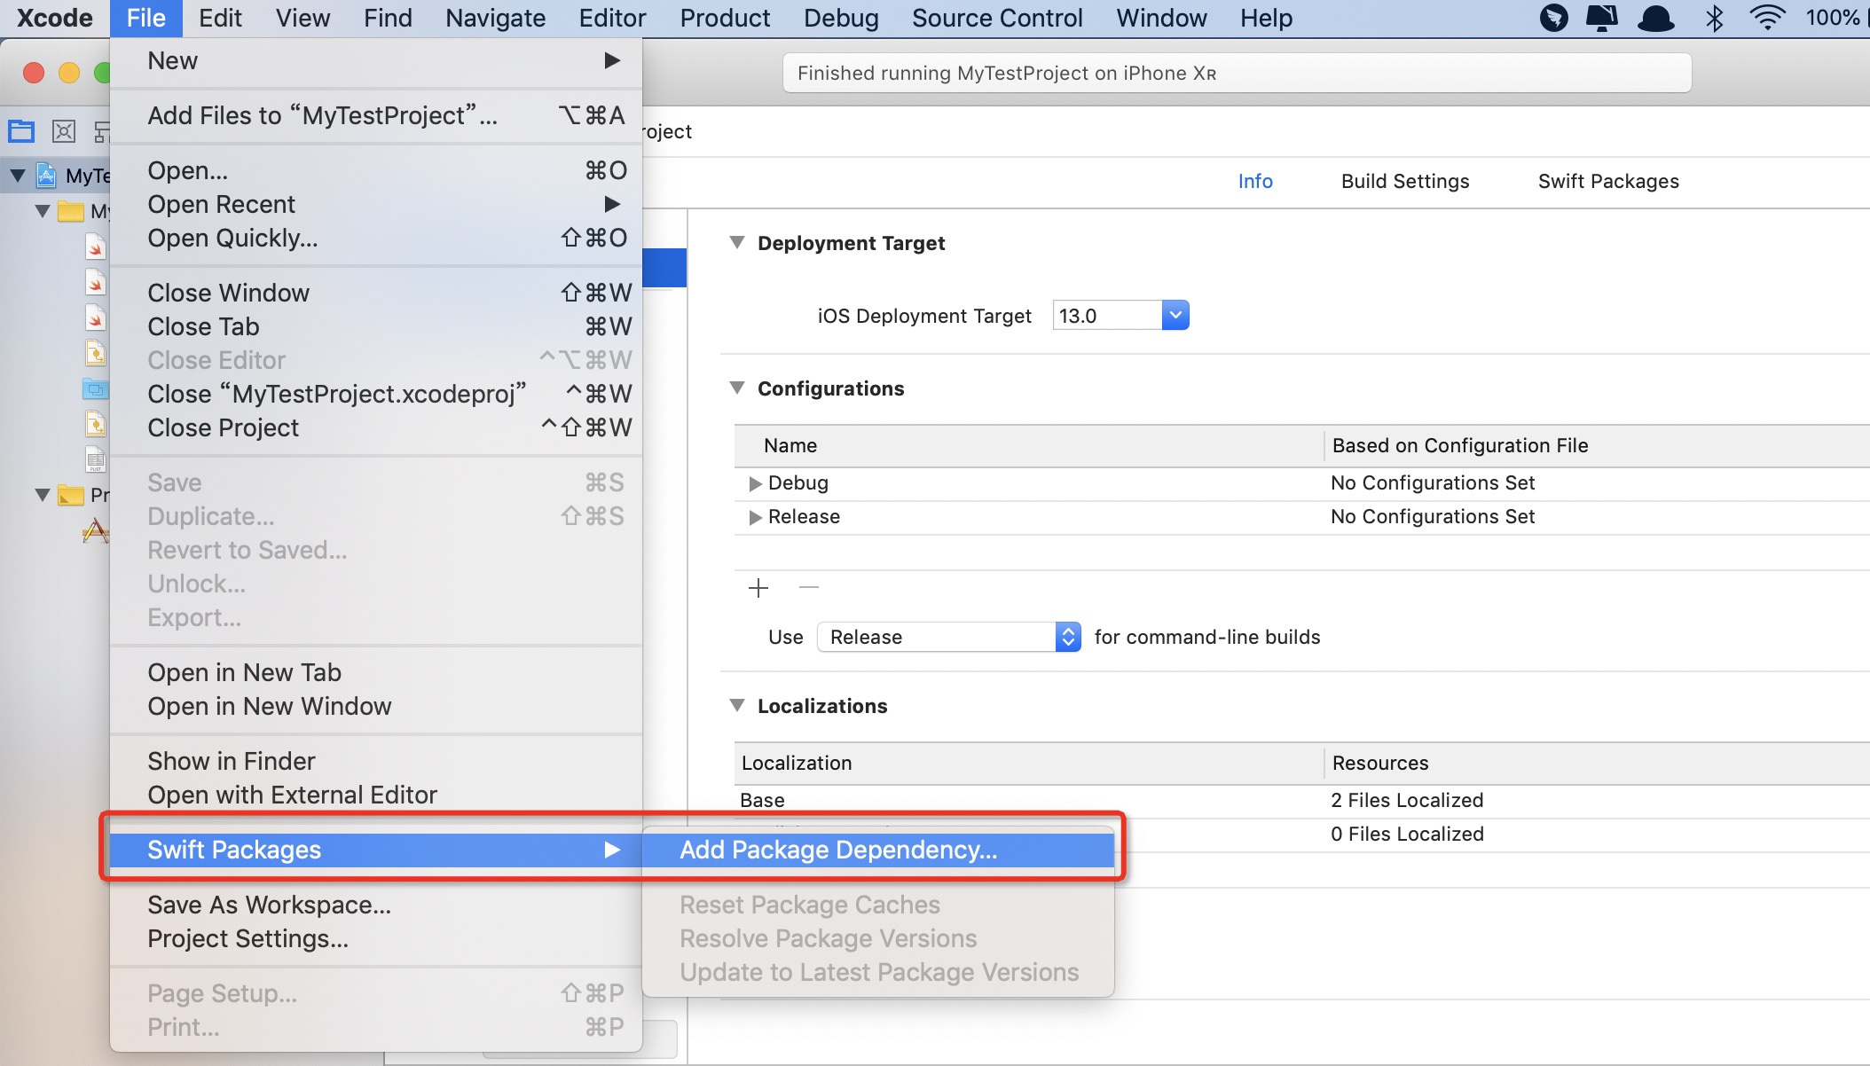
Task: Select the blue storyboard folder icon in navigator
Action: tap(96, 388)
